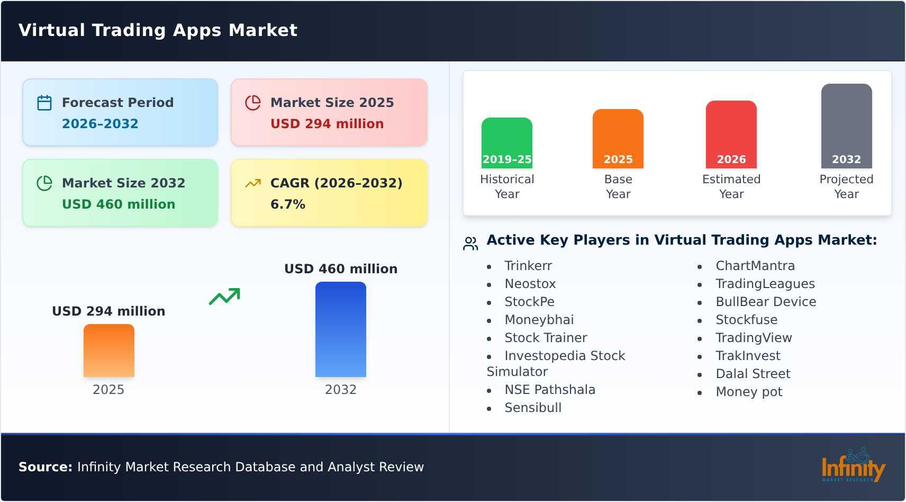Image resolution: width=906 pixels, height=502 pixels.
Task: Click the orange 2025 market size bar
Action: [x=109, y=351]
